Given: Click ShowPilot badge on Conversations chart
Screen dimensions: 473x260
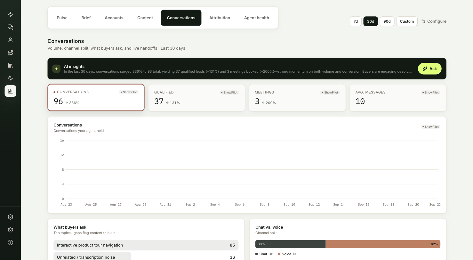Looking at the screenshot, I should pyautogui.click(x=430, y=127).
